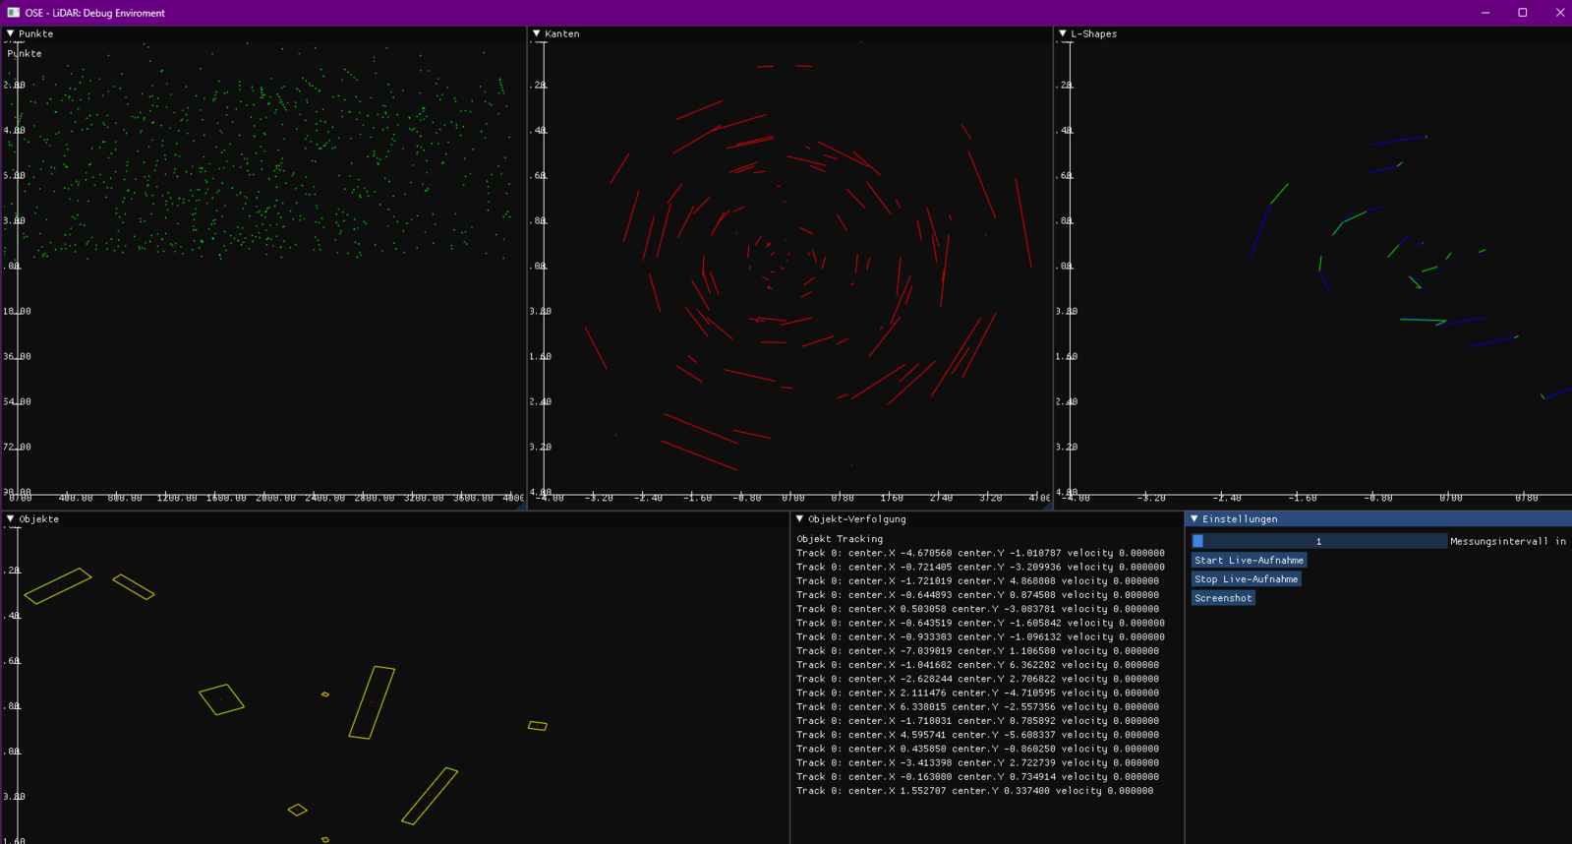Click the OSE LiDAR app icon in title bar
This screenshot has height=844, width=1572.
tap(14, 13)
